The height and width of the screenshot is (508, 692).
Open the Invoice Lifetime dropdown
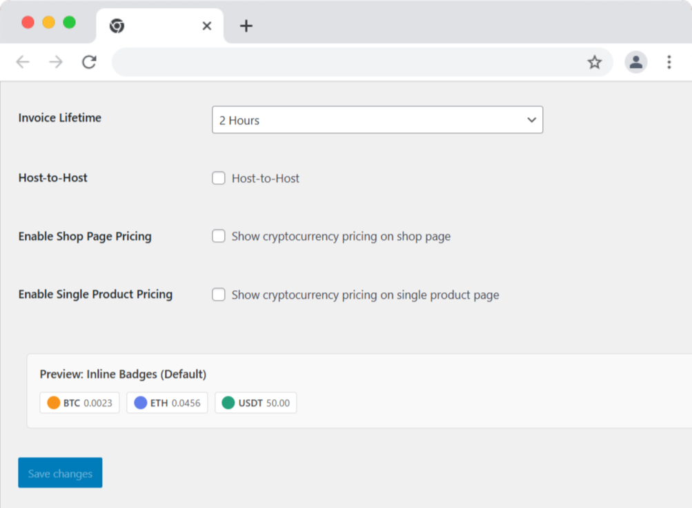377,120
